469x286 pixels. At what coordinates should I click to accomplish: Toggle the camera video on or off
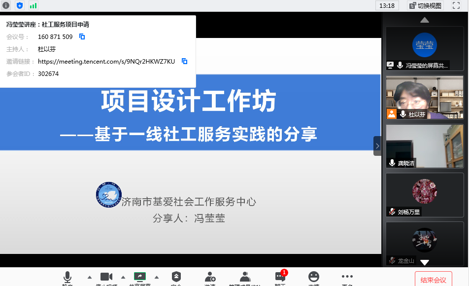pyautogui.click(x=106, y=277)
